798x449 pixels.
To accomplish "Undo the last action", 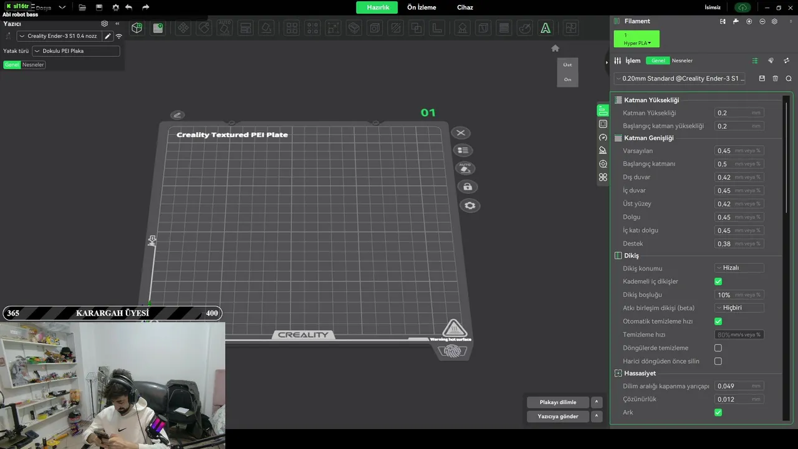I will (x=129, y=7).
